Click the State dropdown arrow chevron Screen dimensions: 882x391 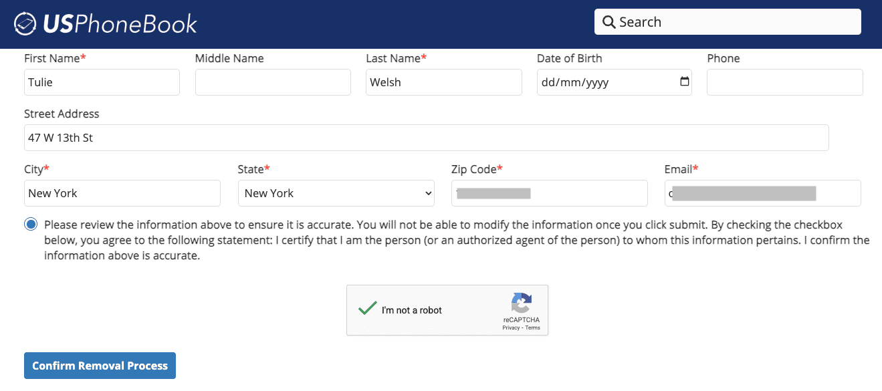(428, 193)
